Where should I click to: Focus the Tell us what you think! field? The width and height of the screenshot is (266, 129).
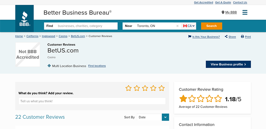[92, 101]
